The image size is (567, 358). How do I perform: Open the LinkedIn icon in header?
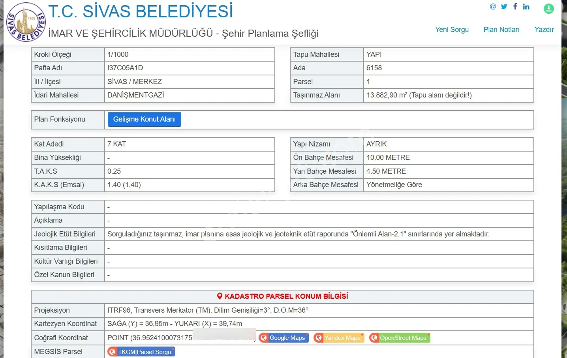point(526,6)
